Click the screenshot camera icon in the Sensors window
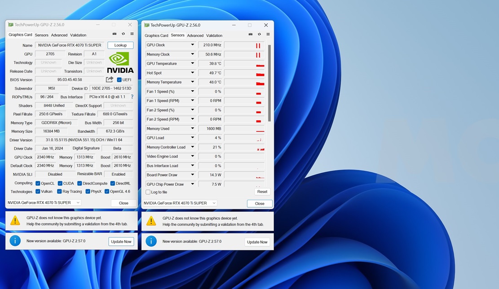 click(x=251, y=35)
